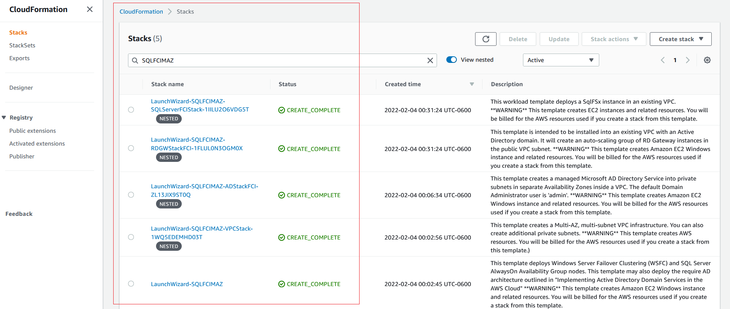
Task: Open the Create stack dropdown
Action: (x=681, y=39)
